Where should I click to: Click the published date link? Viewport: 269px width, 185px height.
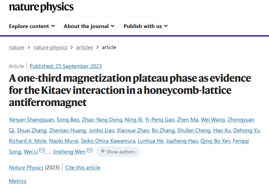pyautogui.click(x=66, y=66)
